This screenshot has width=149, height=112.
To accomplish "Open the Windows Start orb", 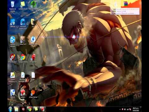I will [x=10, y=109].
